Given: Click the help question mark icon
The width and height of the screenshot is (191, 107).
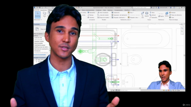Looking at the screenshot, I should coord(174,7).
